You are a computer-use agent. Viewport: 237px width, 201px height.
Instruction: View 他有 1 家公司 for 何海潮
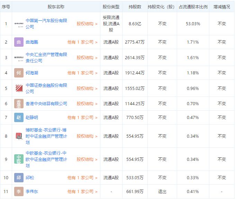[82, 73]
